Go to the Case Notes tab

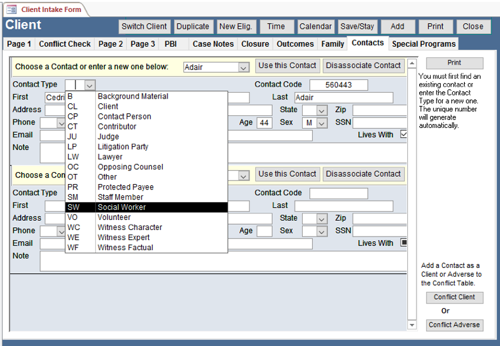coord(213,44)
